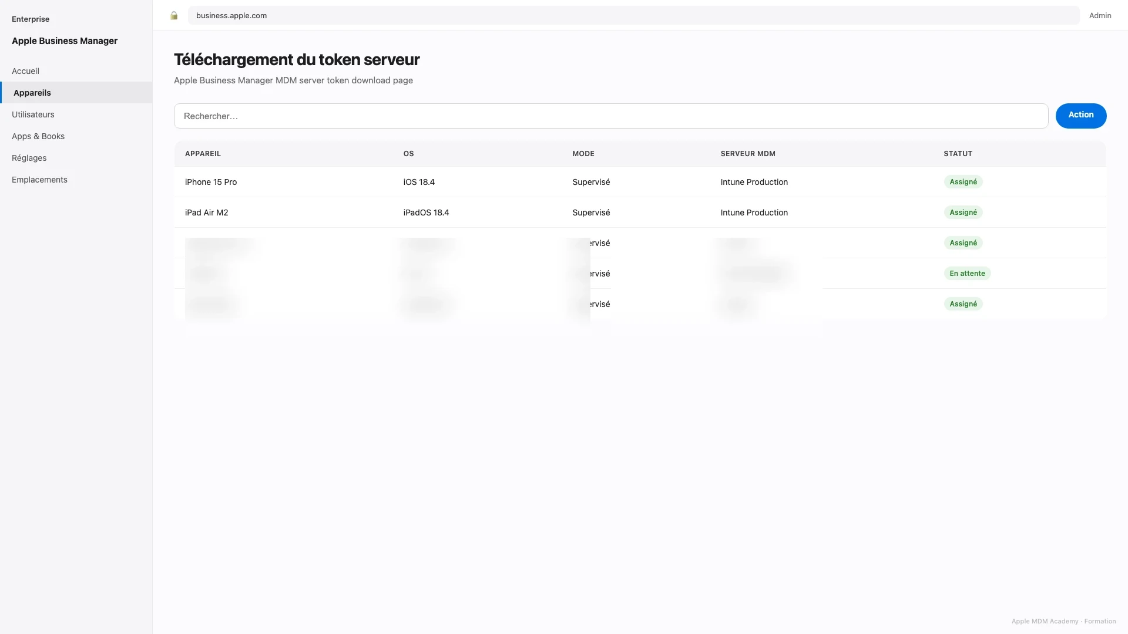The height and width of the screenshot is (634, 1128).
Task: Click the iPadOS 18.4 cell
Action: click(x=426, y=213)
